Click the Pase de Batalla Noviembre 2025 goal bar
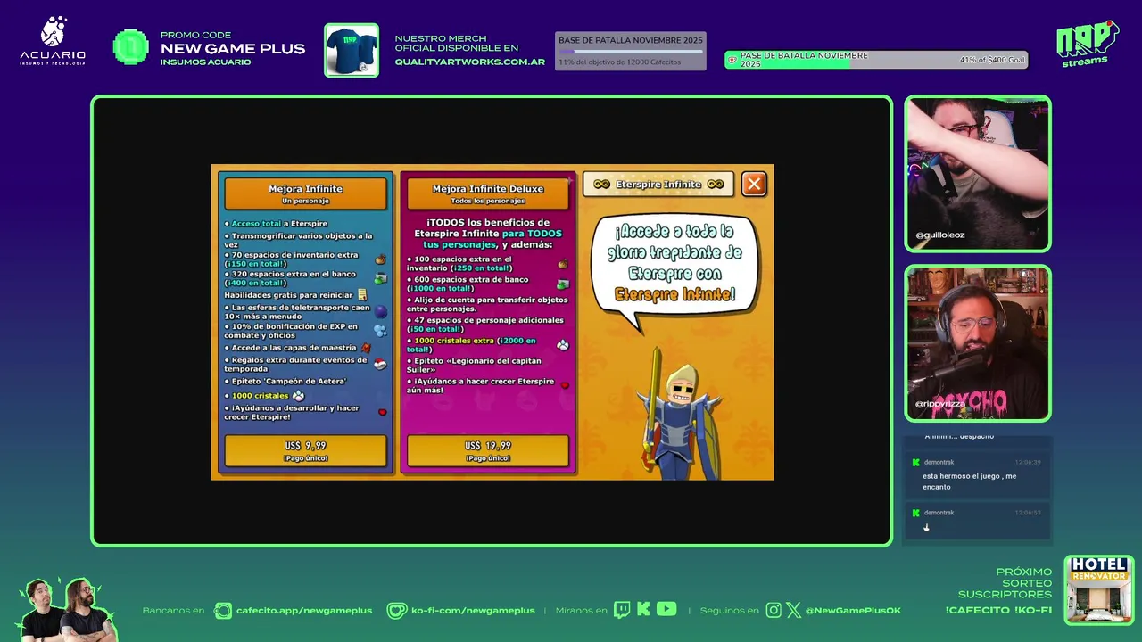 click(876, 60)
